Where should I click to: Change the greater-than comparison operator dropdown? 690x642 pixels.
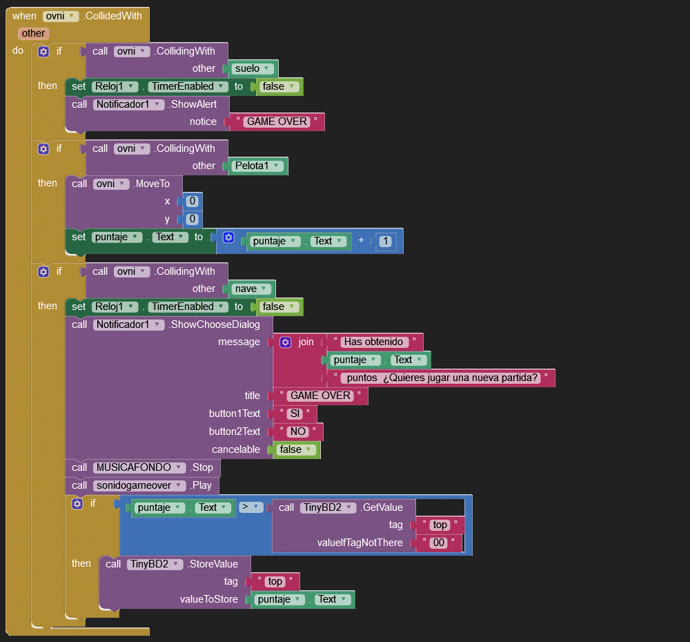tap(251, 507)
